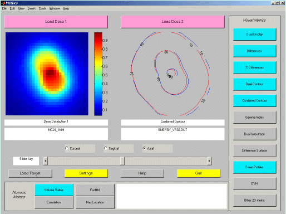Viewport: 286px width, 214px height.
Task: Open the Edit menu
Action: (12, 8)
